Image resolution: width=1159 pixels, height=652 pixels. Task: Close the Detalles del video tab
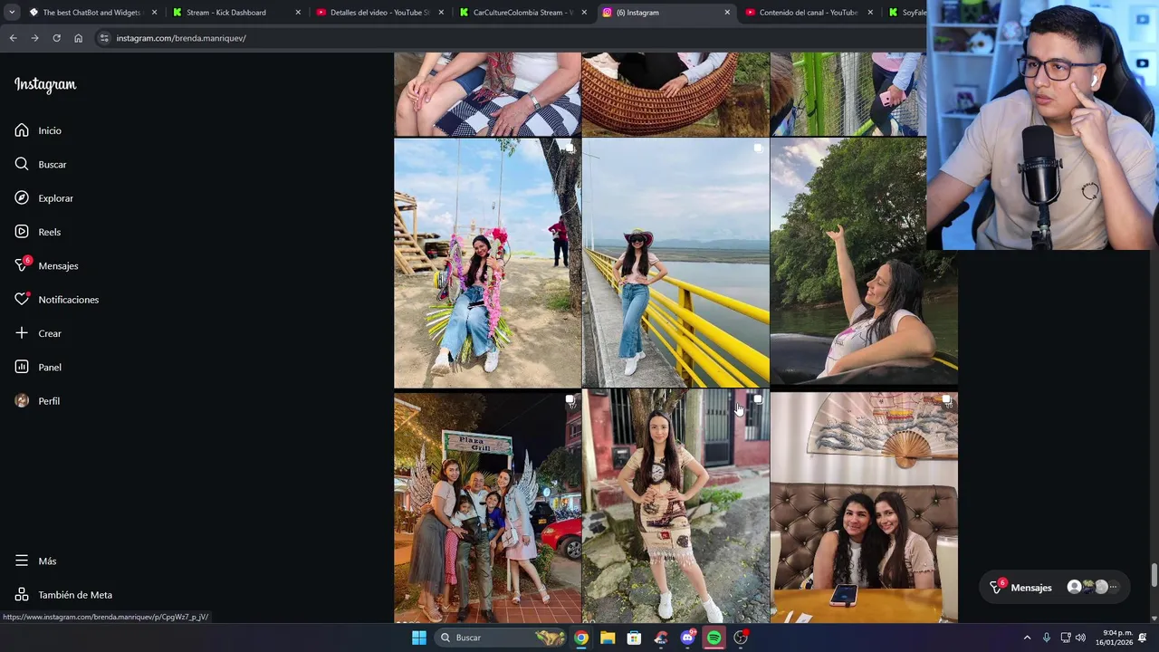(441, 13)
